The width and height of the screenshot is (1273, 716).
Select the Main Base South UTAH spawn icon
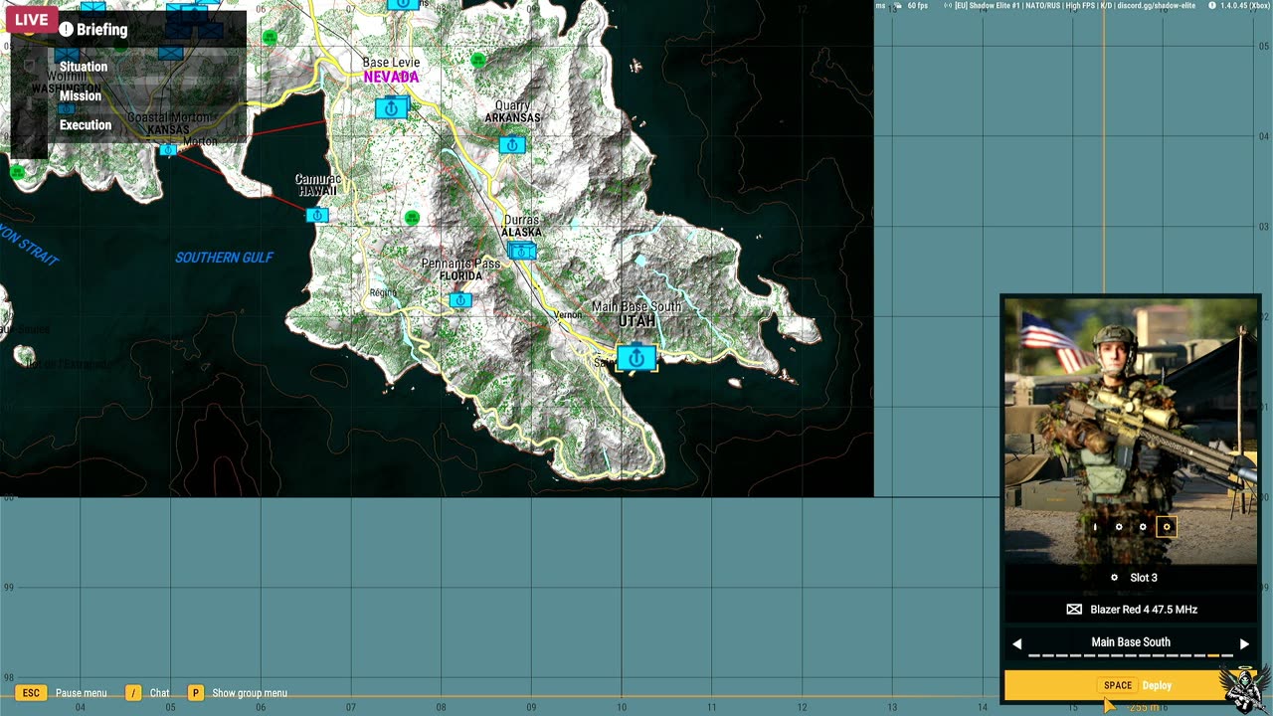[636, 357]
